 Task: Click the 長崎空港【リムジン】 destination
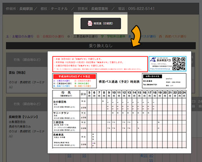click(x=23, y=117)
